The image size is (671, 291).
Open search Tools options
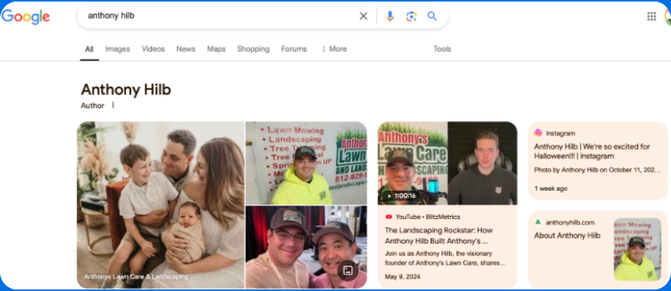point(442,49)
